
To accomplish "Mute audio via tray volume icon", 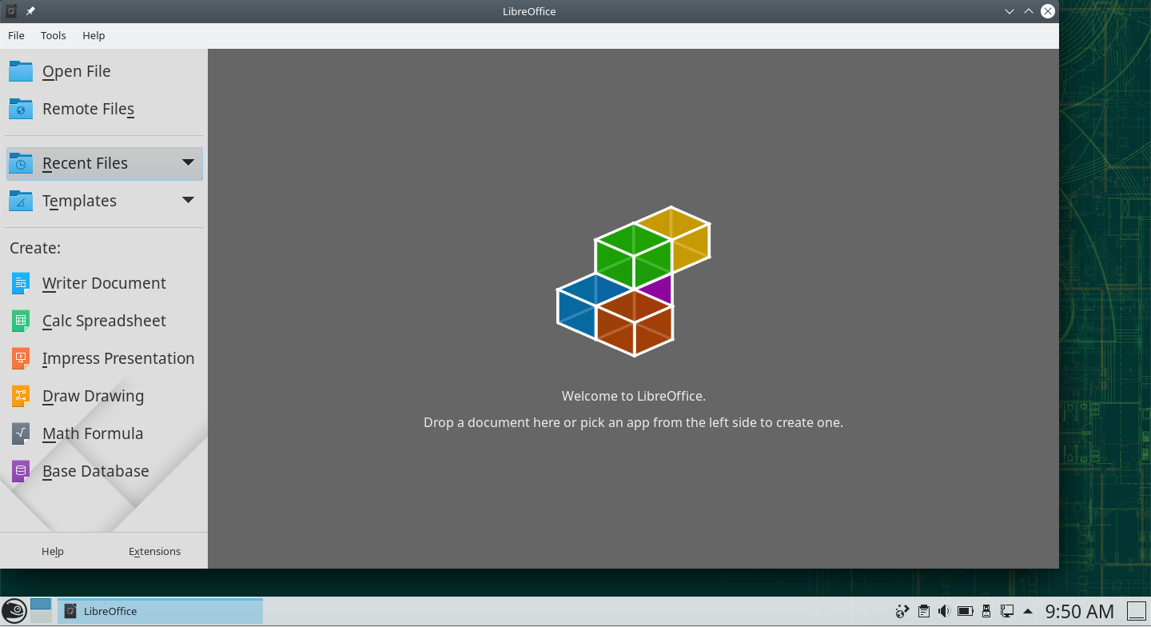I will coord(944,612).
